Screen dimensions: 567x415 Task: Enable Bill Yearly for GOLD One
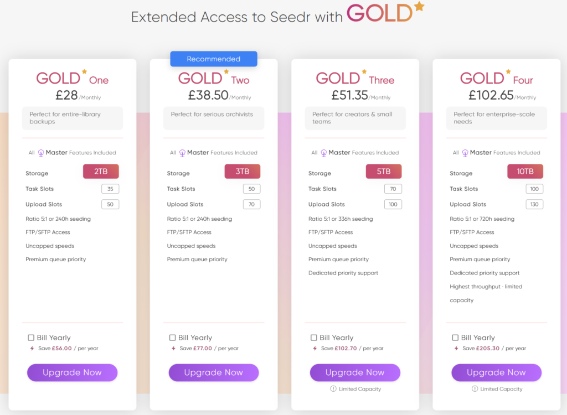pos(31,338)
